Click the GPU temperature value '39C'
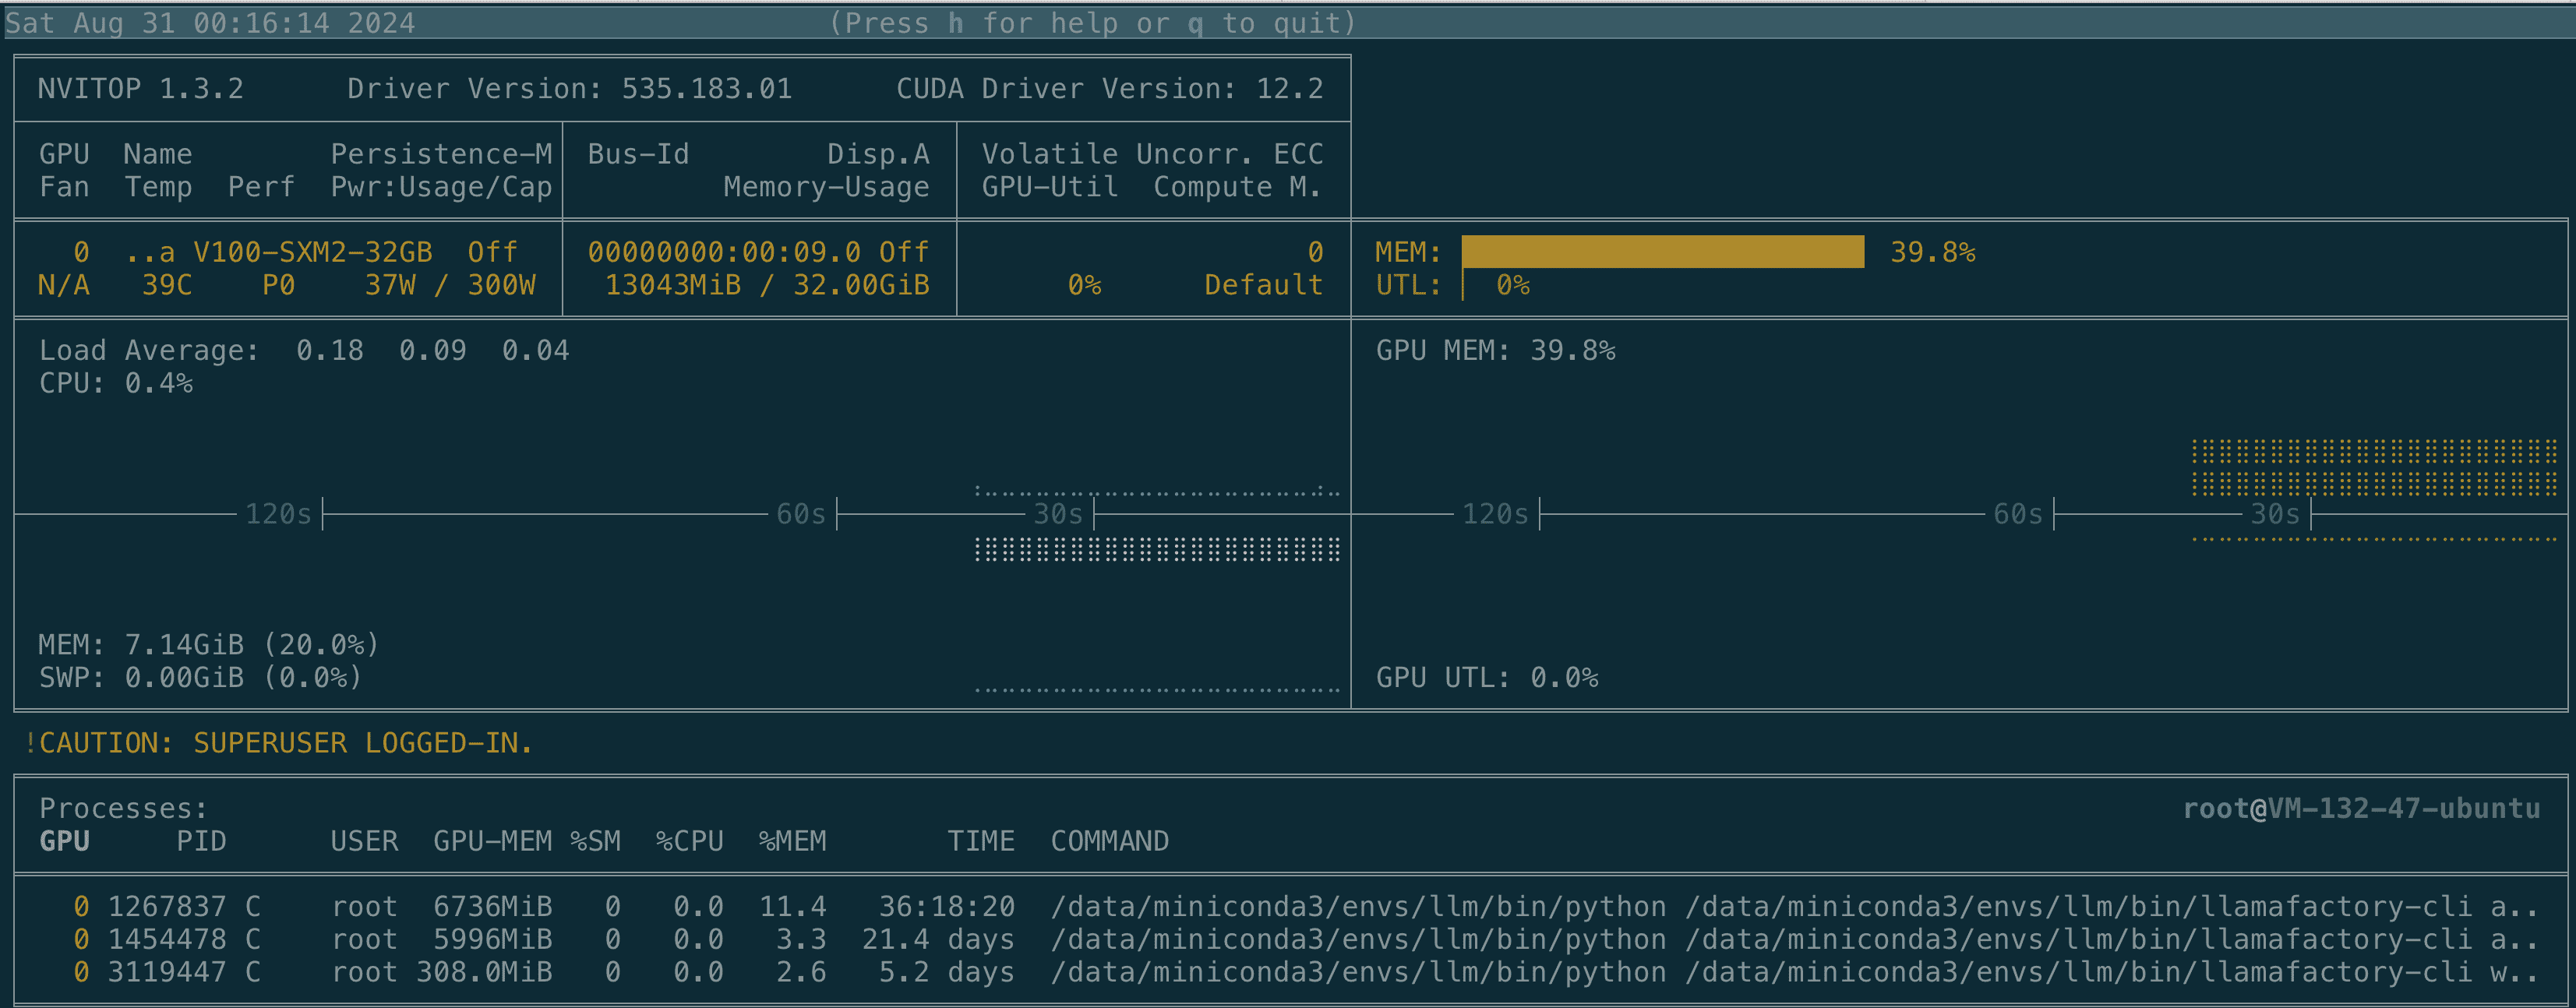Image resolution: width=2576 pixels, height=1008 pixels. [x=166, y=285]
